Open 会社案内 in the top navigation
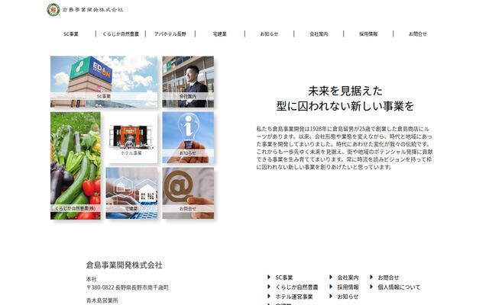This screenshot has width=489, height=305. pos(319,34)
